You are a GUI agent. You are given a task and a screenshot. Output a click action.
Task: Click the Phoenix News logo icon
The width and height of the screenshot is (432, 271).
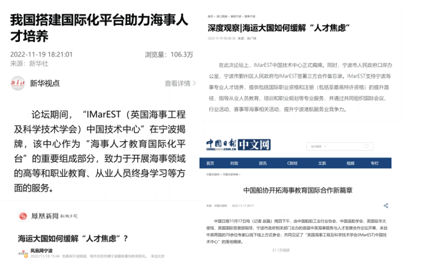tap(24, 216)
